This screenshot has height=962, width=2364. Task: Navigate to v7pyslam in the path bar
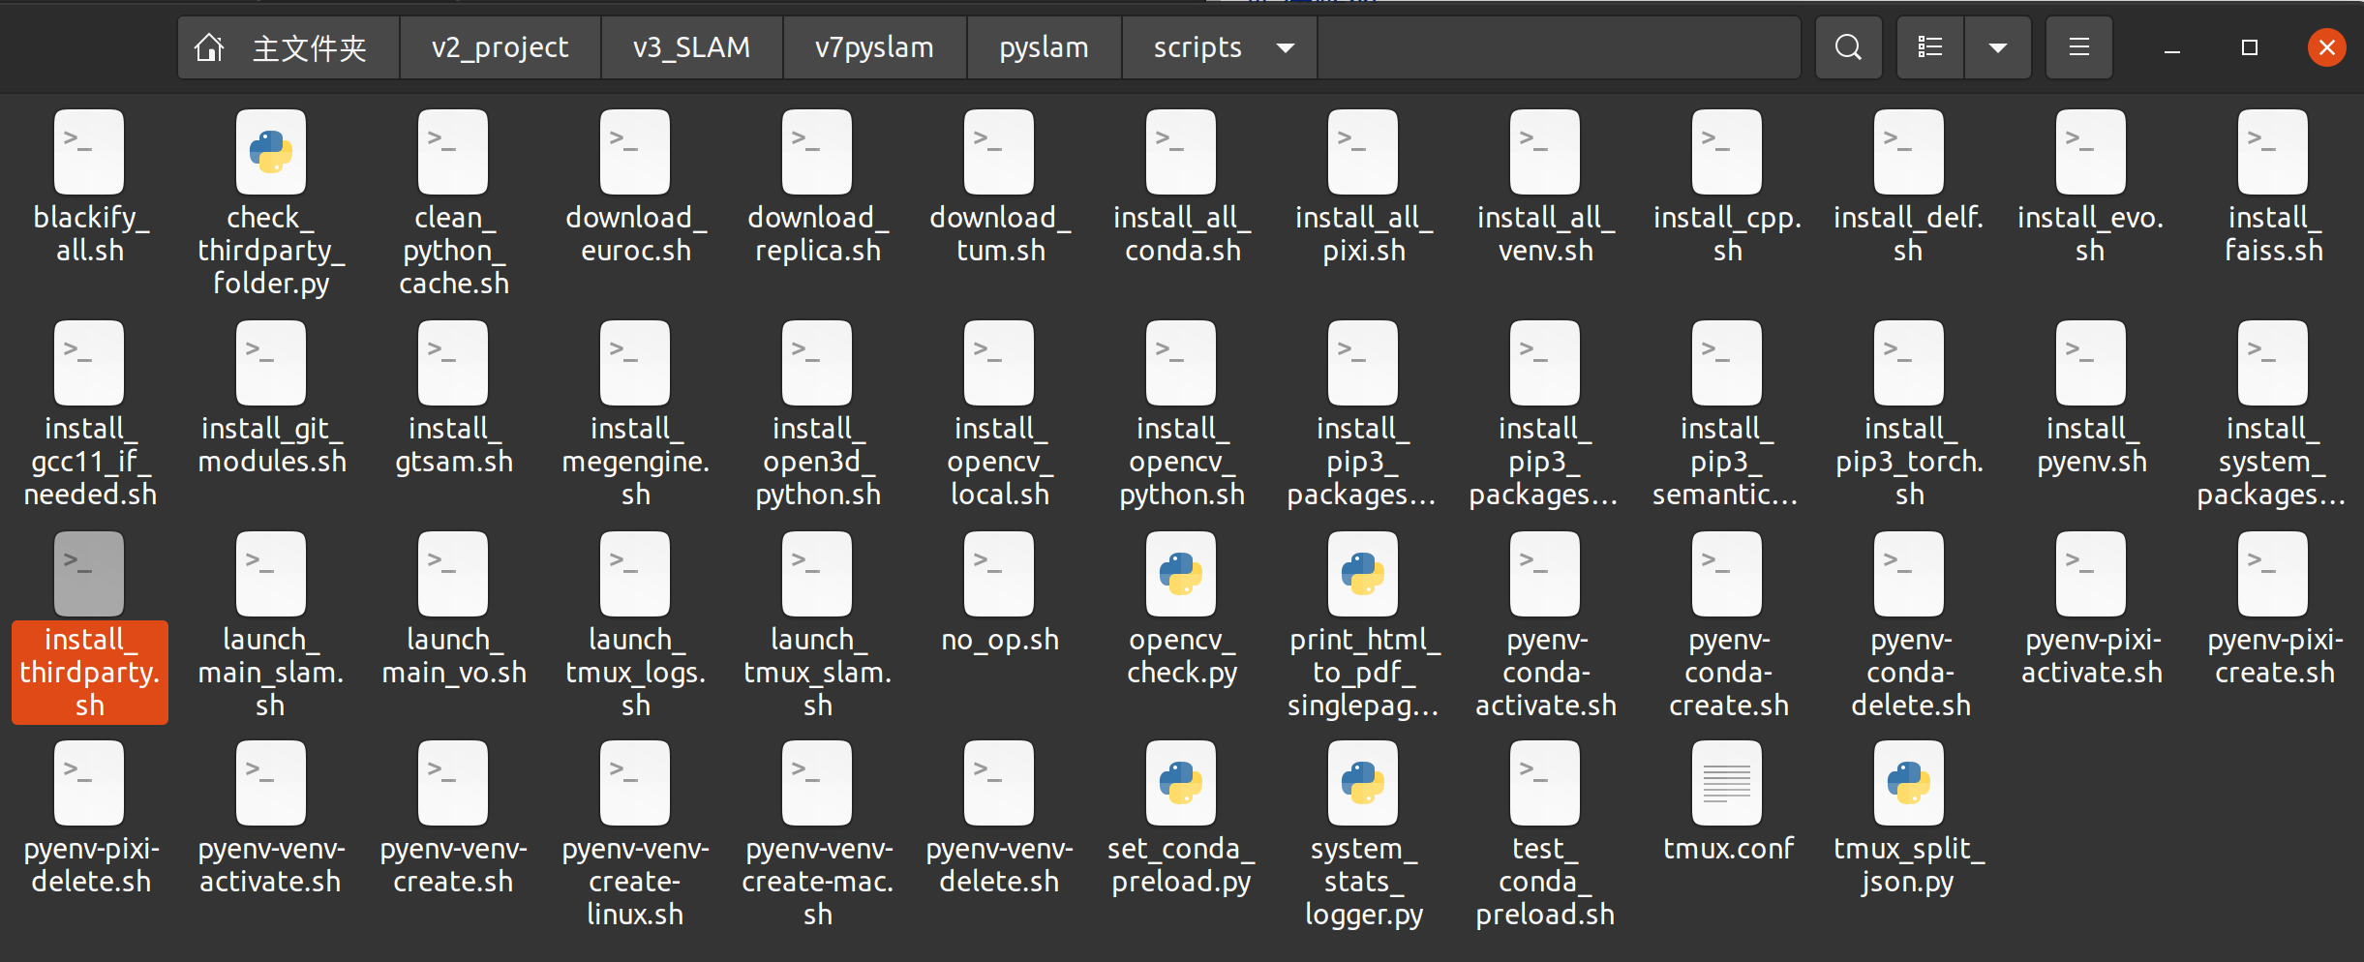tap(875, 47)
